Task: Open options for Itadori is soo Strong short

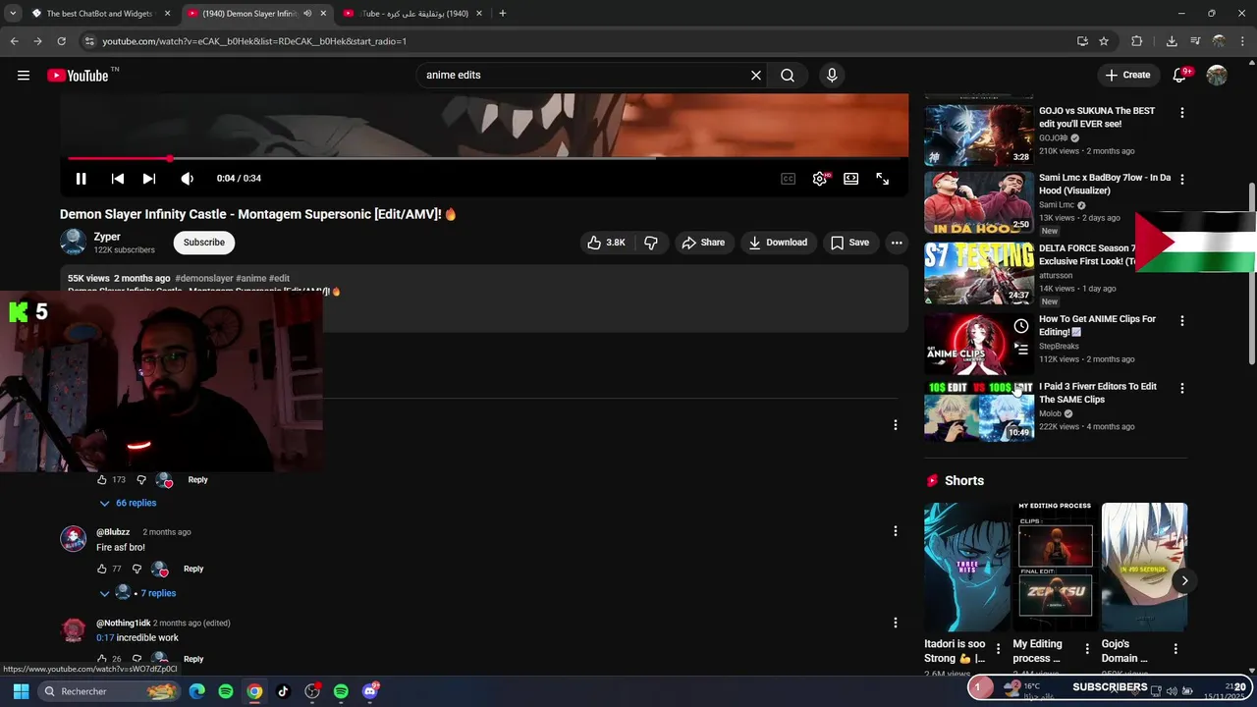Action: click(x=998, y=649)
